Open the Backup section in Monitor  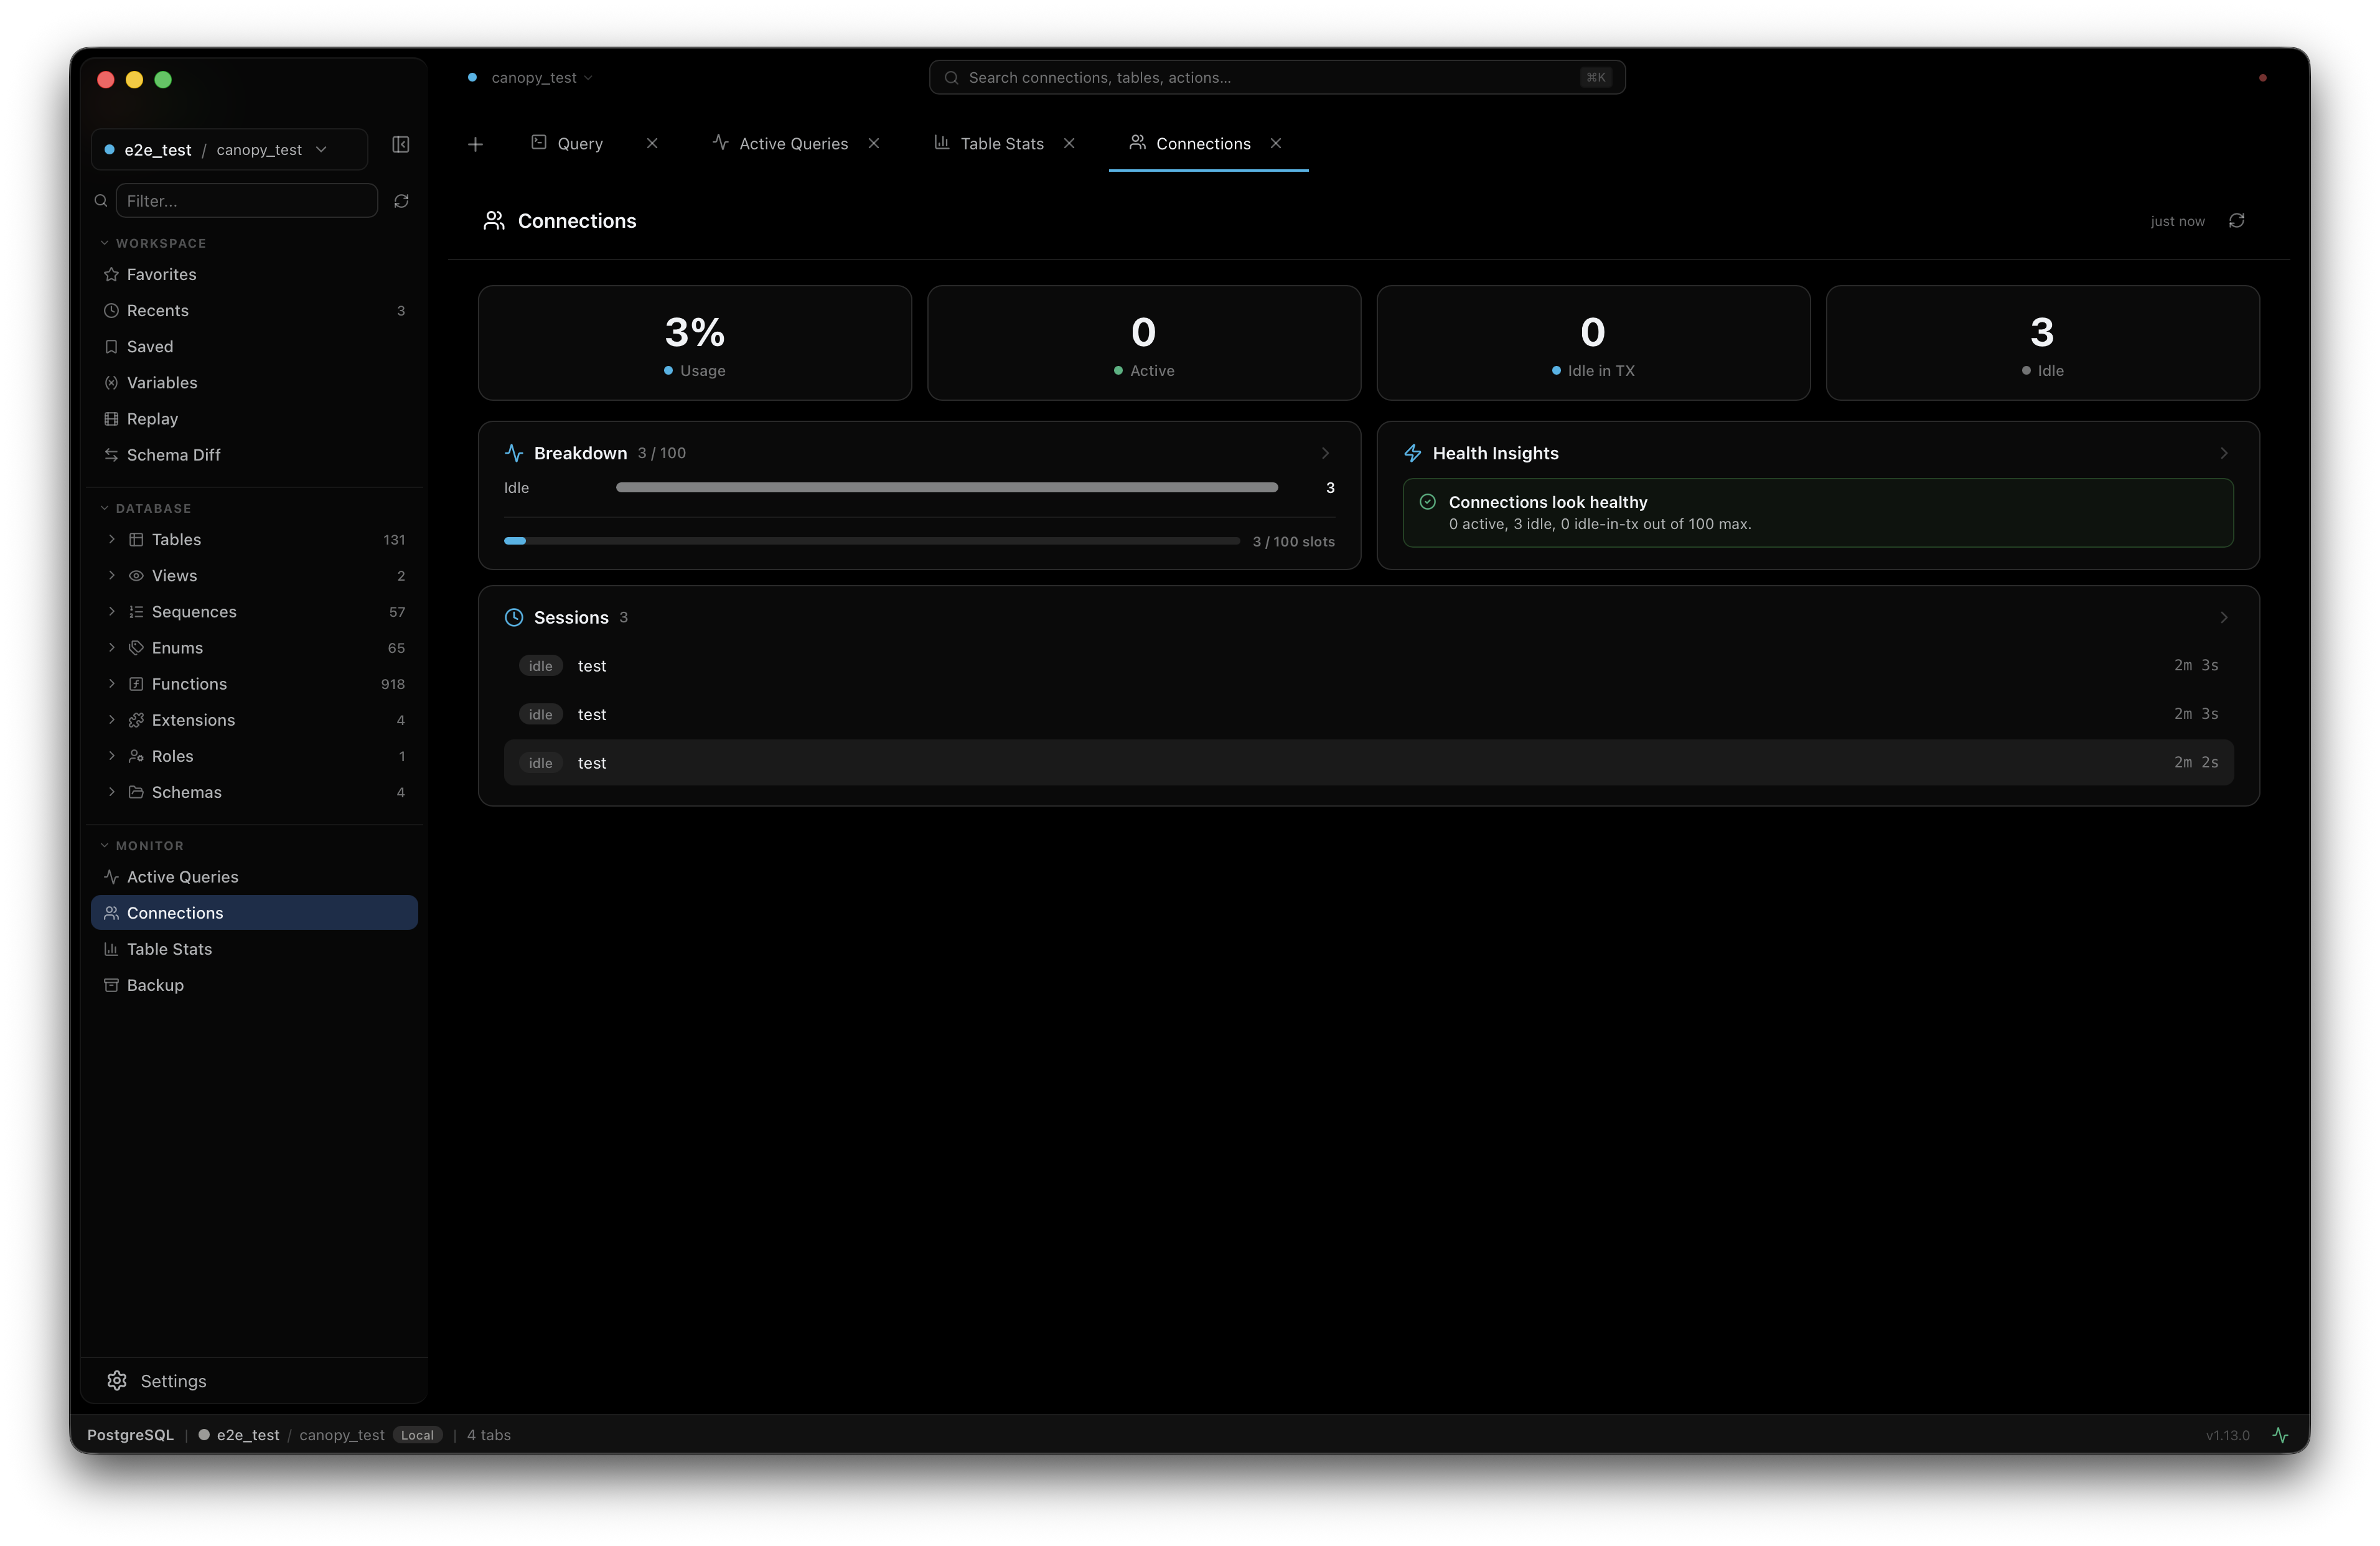click(156, 985)
